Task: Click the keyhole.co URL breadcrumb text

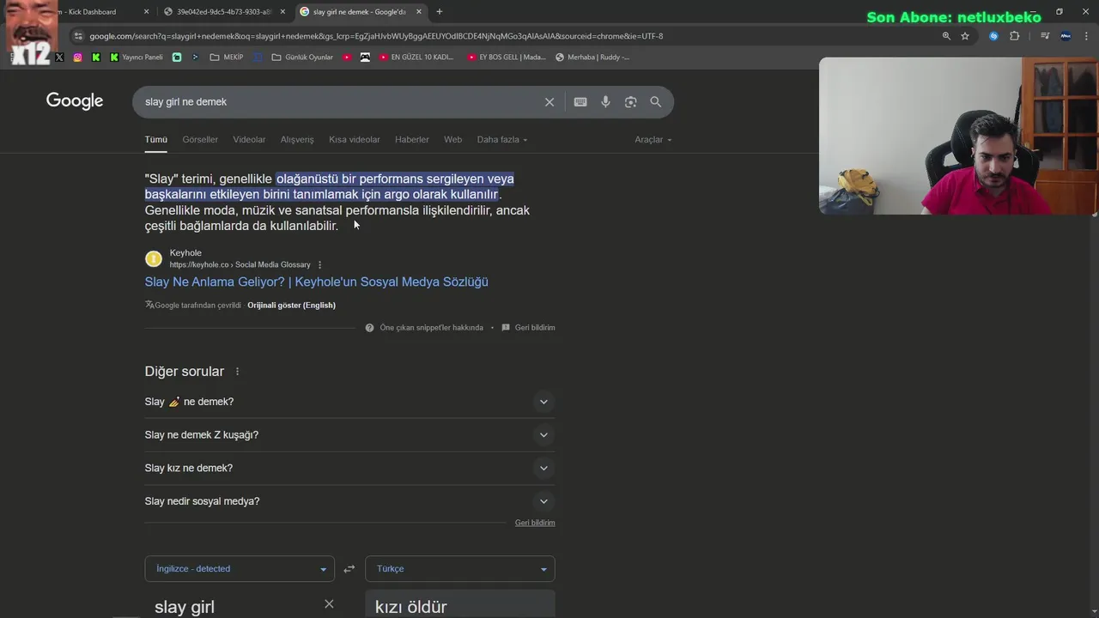Action: (x=240, y=265)
